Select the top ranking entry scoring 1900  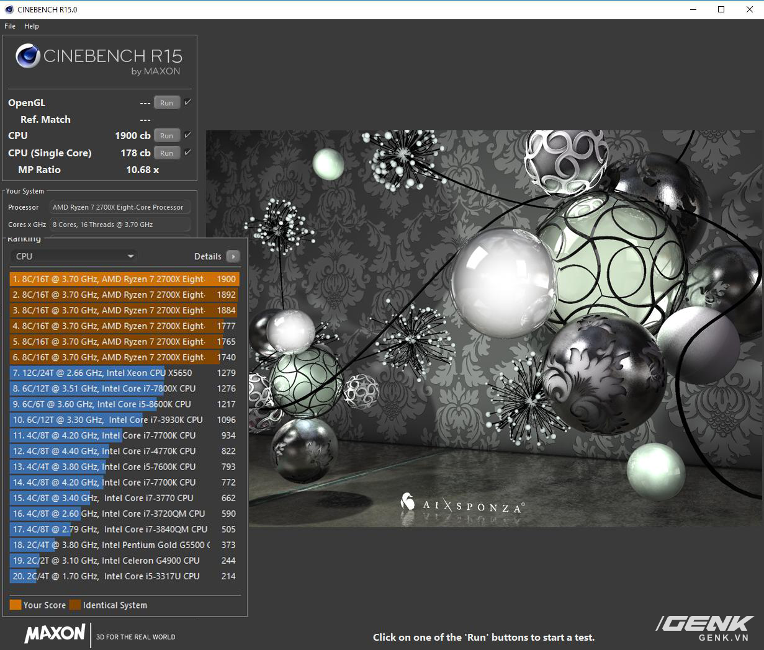click(x=124, y=279)
